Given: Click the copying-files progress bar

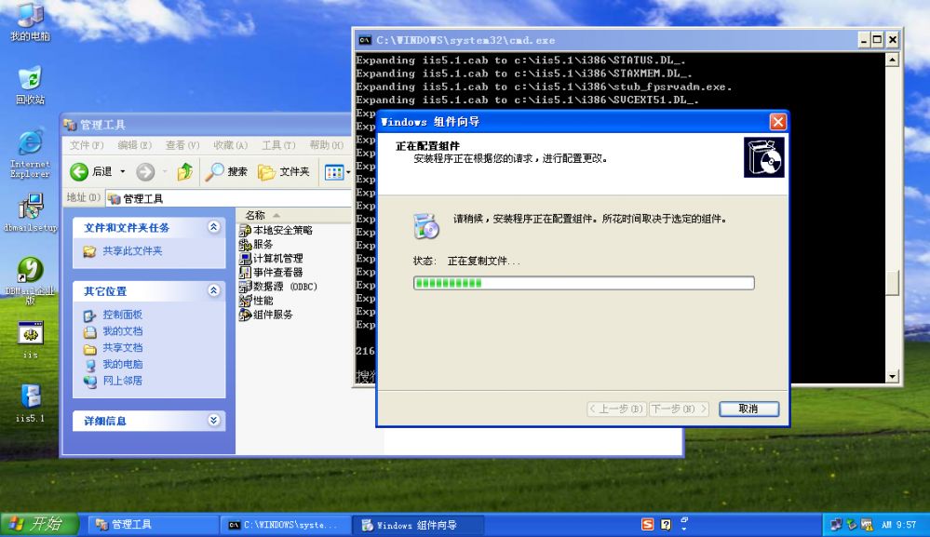Looking at the screenshot, I should (584, 283).
